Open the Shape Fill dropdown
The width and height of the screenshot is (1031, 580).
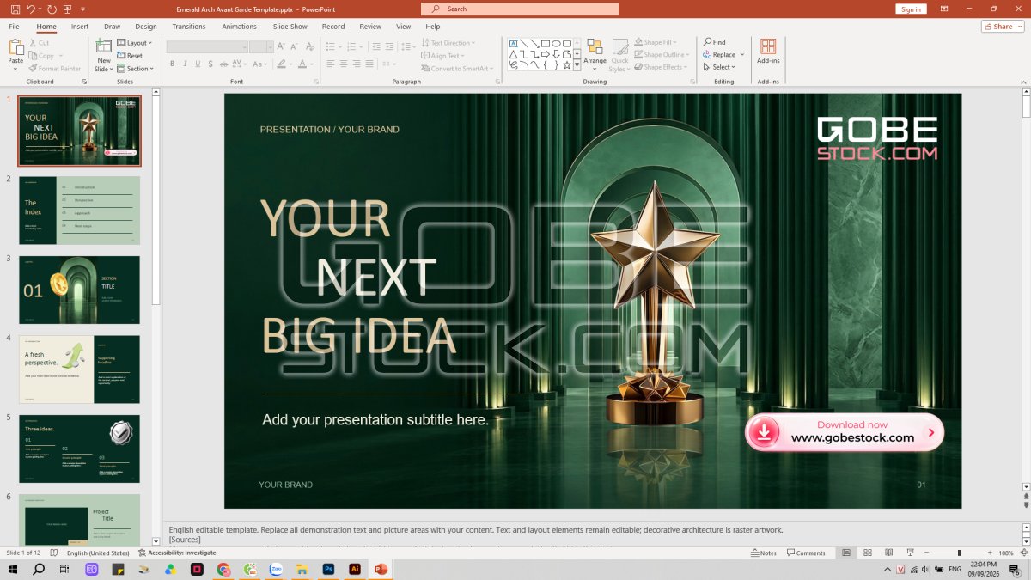(x=656, y=42)
